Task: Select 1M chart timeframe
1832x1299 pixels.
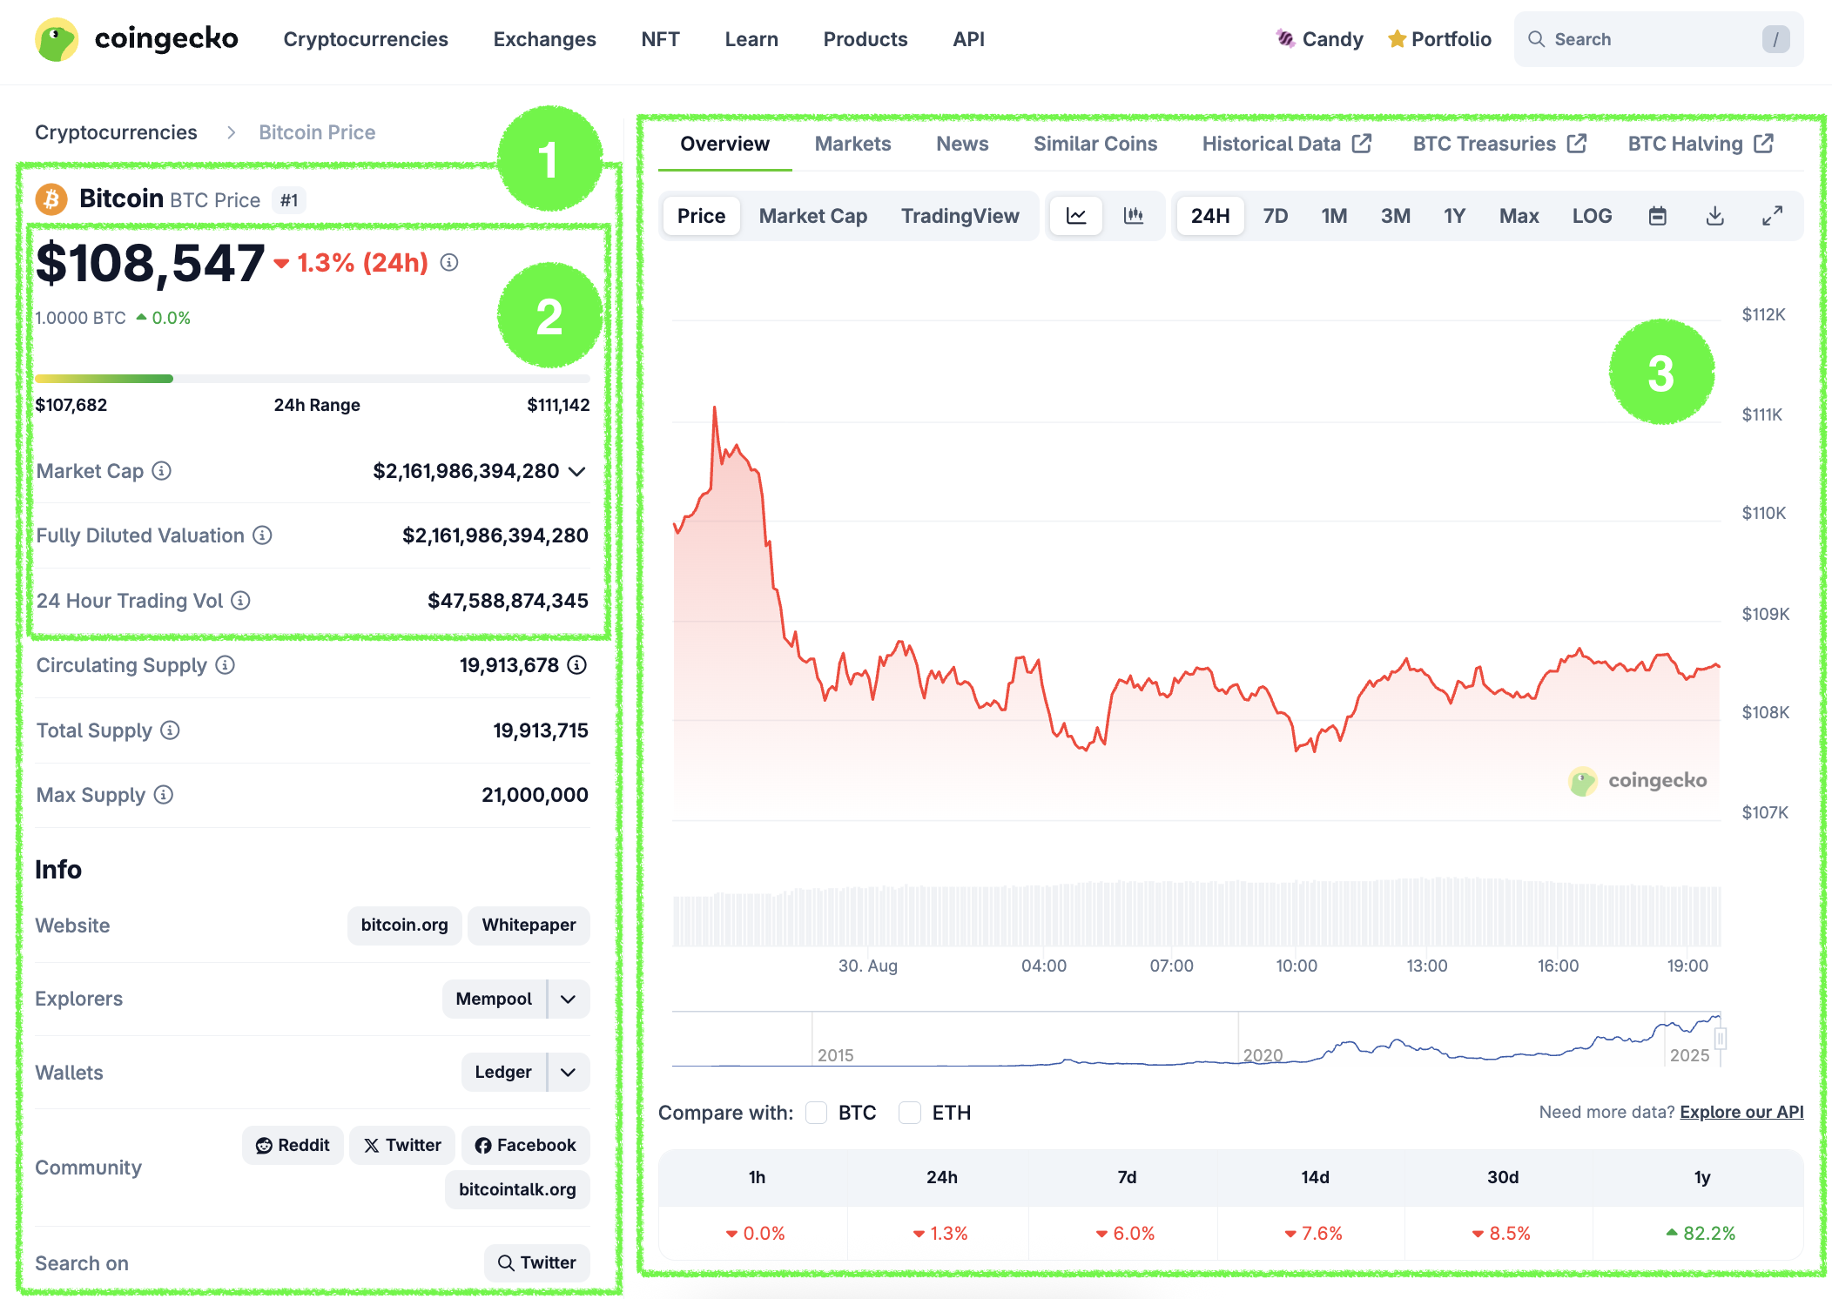Action: [1334, 216]
